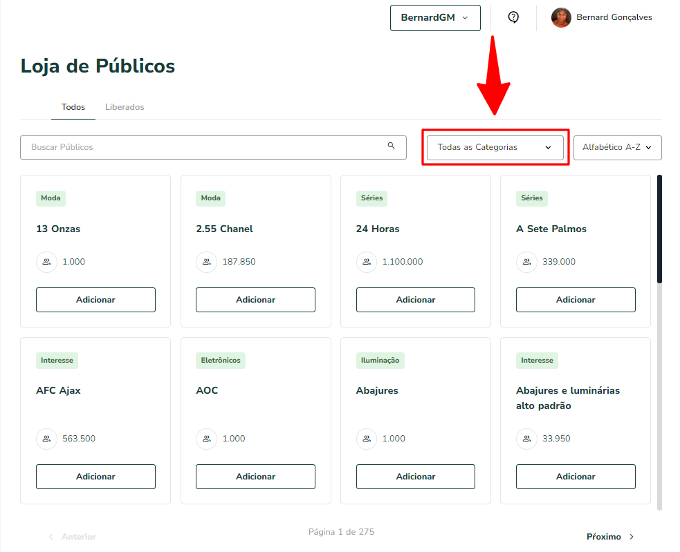Select the Todos tab
Image resolution: width=680 pixels, height=552 pixels.
(x=73, y=107)
